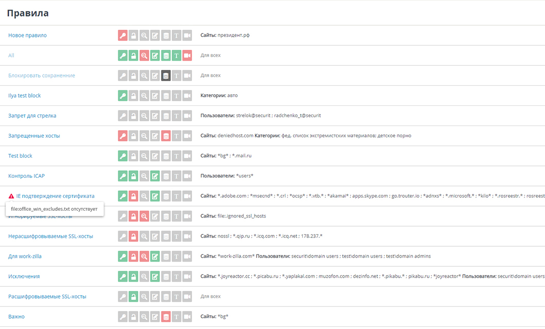Open the IE подтверждение сертификата rule
545x329 pixels.
coord(55,196)
